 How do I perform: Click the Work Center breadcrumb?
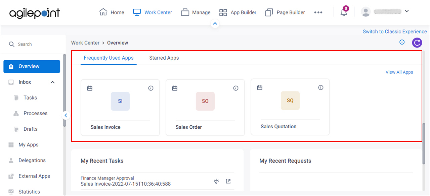click(85, 43)
